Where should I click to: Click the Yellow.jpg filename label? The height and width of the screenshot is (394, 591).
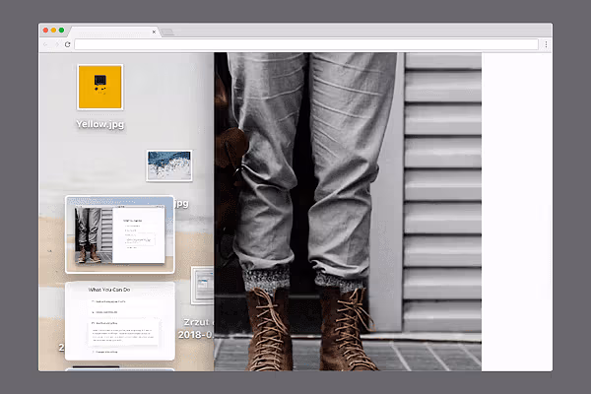pyautogui.click(x=99, y=125)
